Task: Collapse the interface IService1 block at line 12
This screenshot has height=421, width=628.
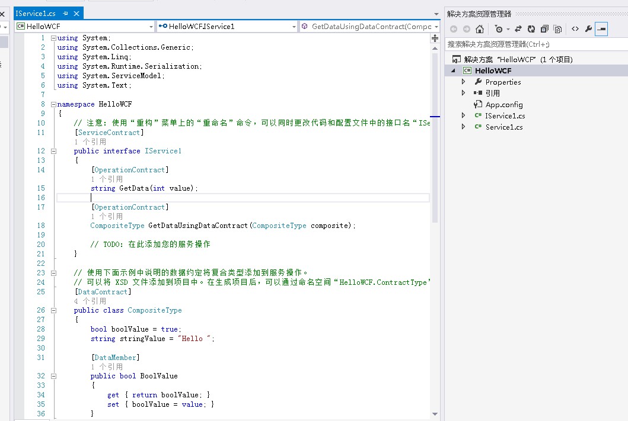Action: tap(53, 151)
